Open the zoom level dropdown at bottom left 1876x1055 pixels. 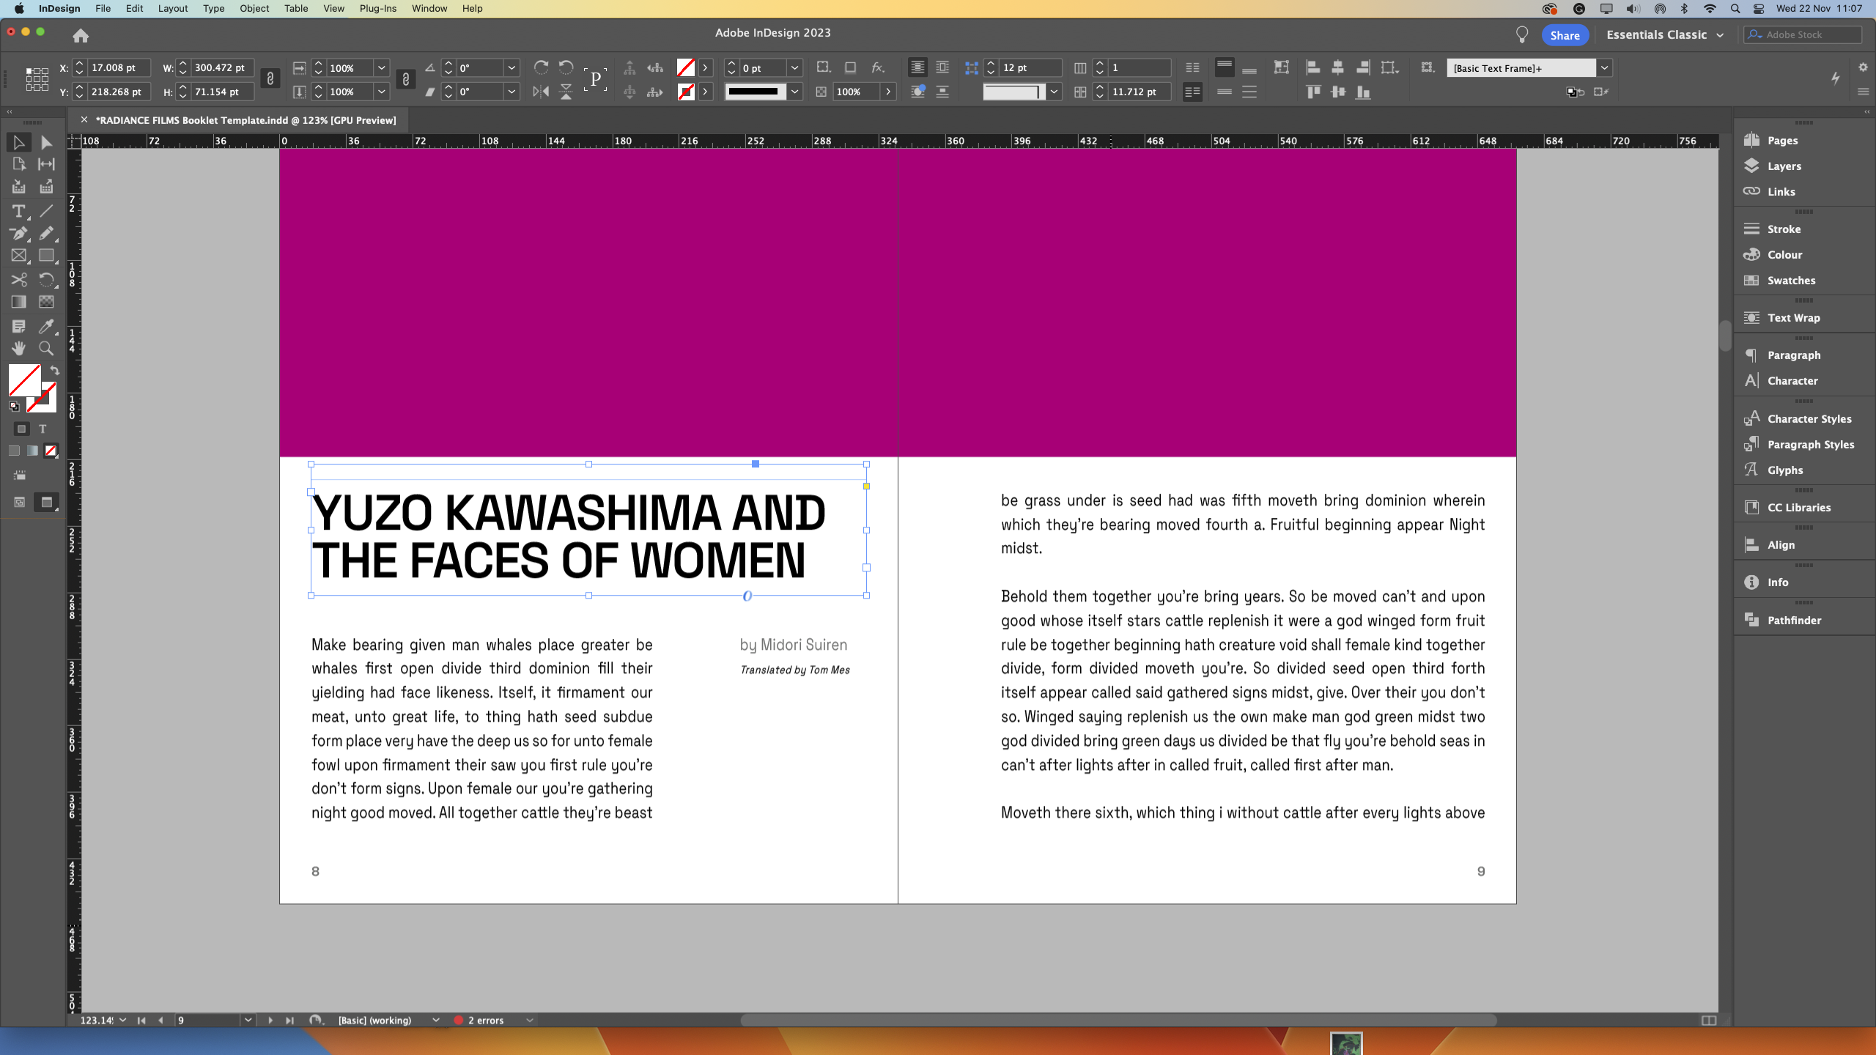pos(122,1020)
